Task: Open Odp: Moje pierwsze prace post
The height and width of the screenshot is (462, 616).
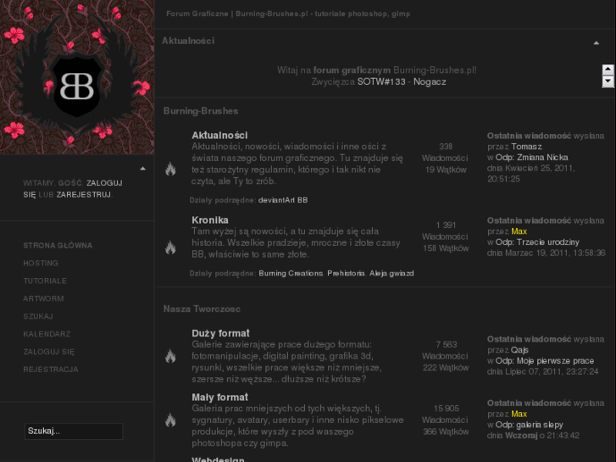Action: [x=545, y=361]
